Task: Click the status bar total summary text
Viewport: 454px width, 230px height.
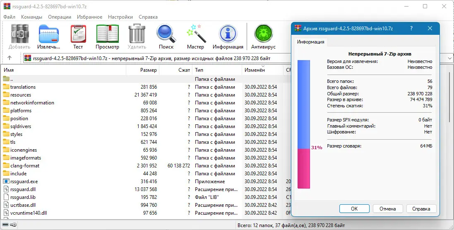Action: [291, 225]
